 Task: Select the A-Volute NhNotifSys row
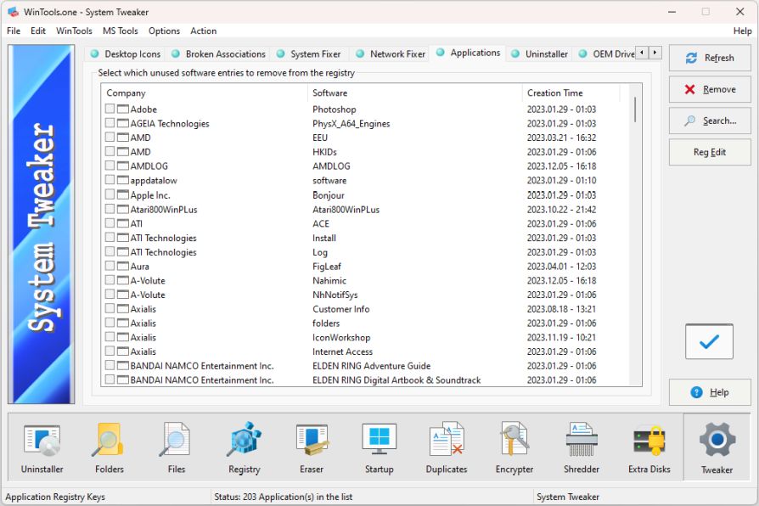coord(365,295)
